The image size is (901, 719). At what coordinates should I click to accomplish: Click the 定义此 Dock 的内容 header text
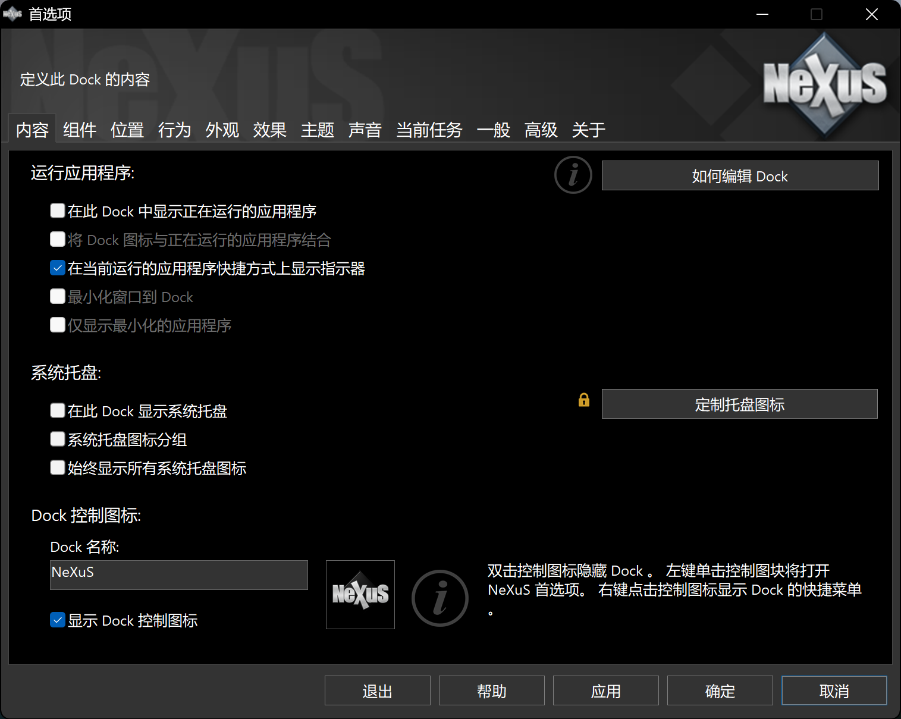point(85,80)
